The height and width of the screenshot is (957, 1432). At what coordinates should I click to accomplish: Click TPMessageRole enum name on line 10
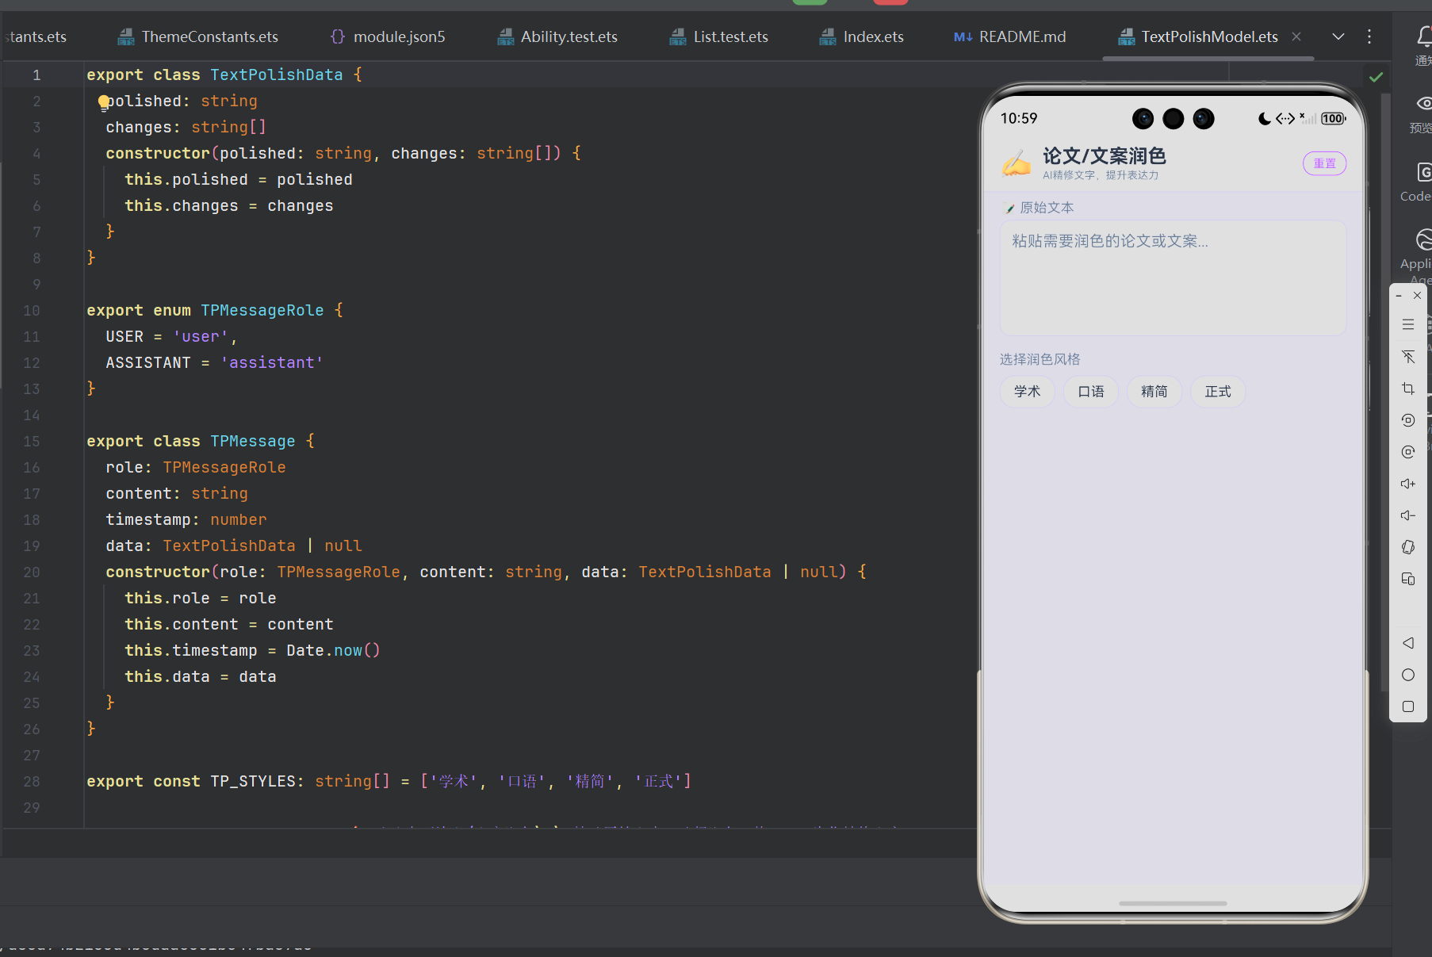click(x=262, y=311)
